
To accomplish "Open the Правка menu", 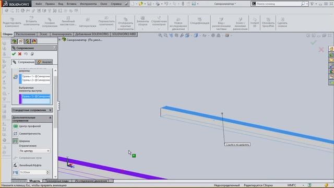I will (50, 4).
